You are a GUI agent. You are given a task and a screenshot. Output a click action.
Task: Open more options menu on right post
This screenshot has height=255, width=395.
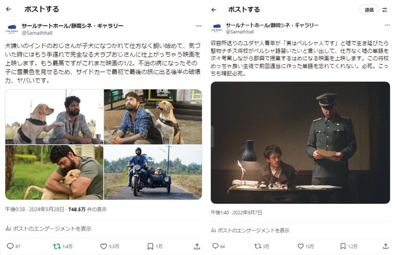(x=387, y=25)
